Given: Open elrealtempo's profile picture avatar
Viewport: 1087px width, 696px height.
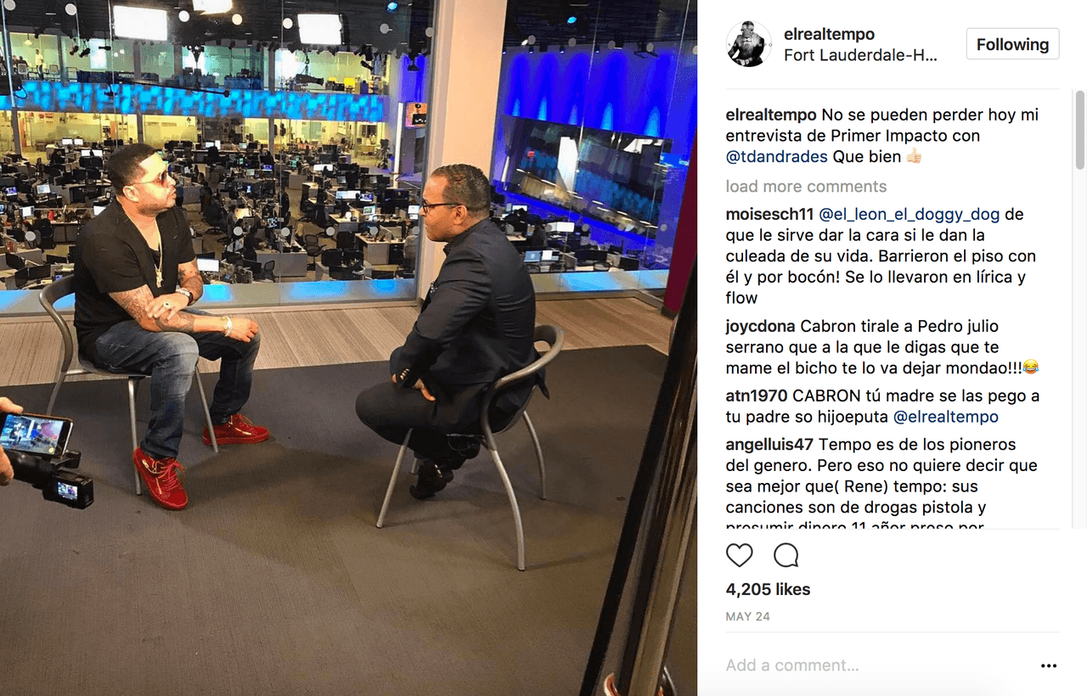Looking at the screenshot, I should click(749, 44).
